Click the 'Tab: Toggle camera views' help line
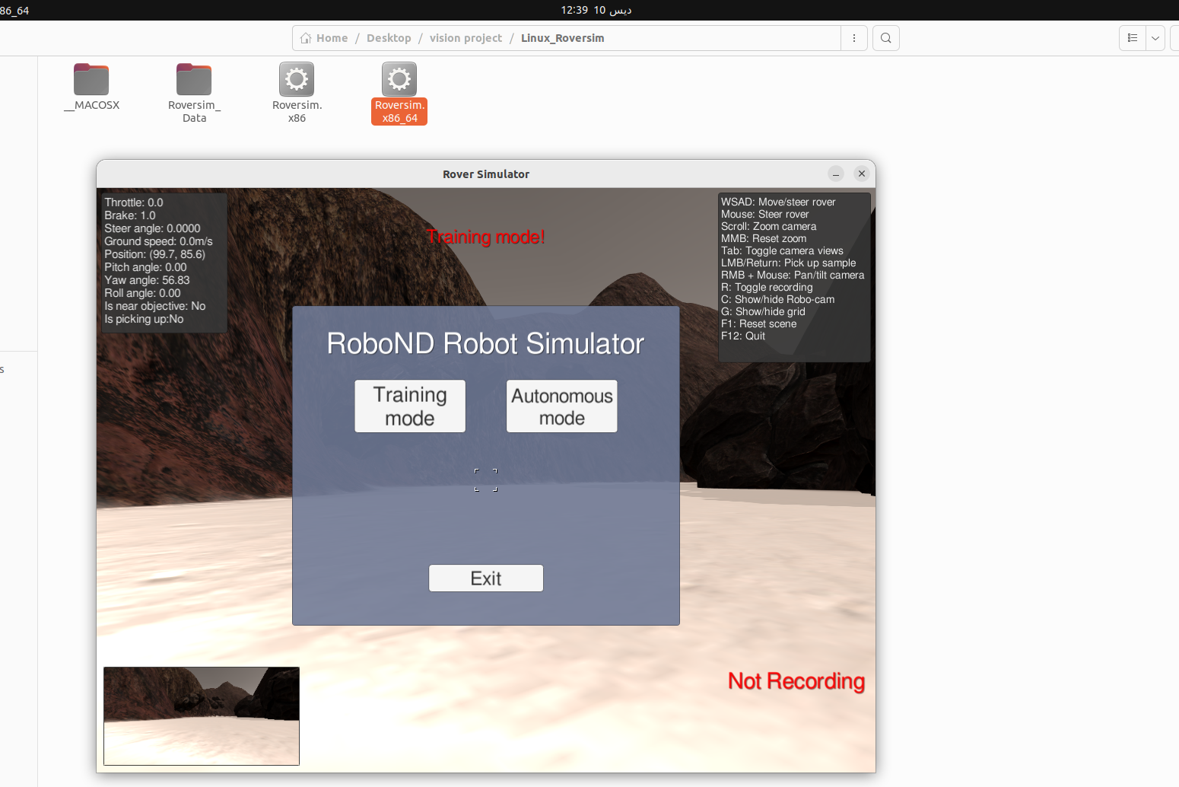Viewport: 1179px width, 787px height. coord(782,250)
